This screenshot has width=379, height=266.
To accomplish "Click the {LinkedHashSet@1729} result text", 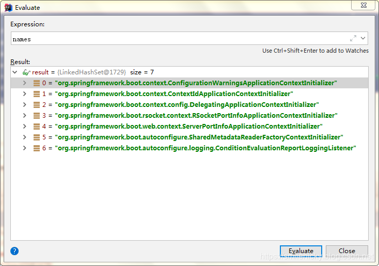I will 91,72.
